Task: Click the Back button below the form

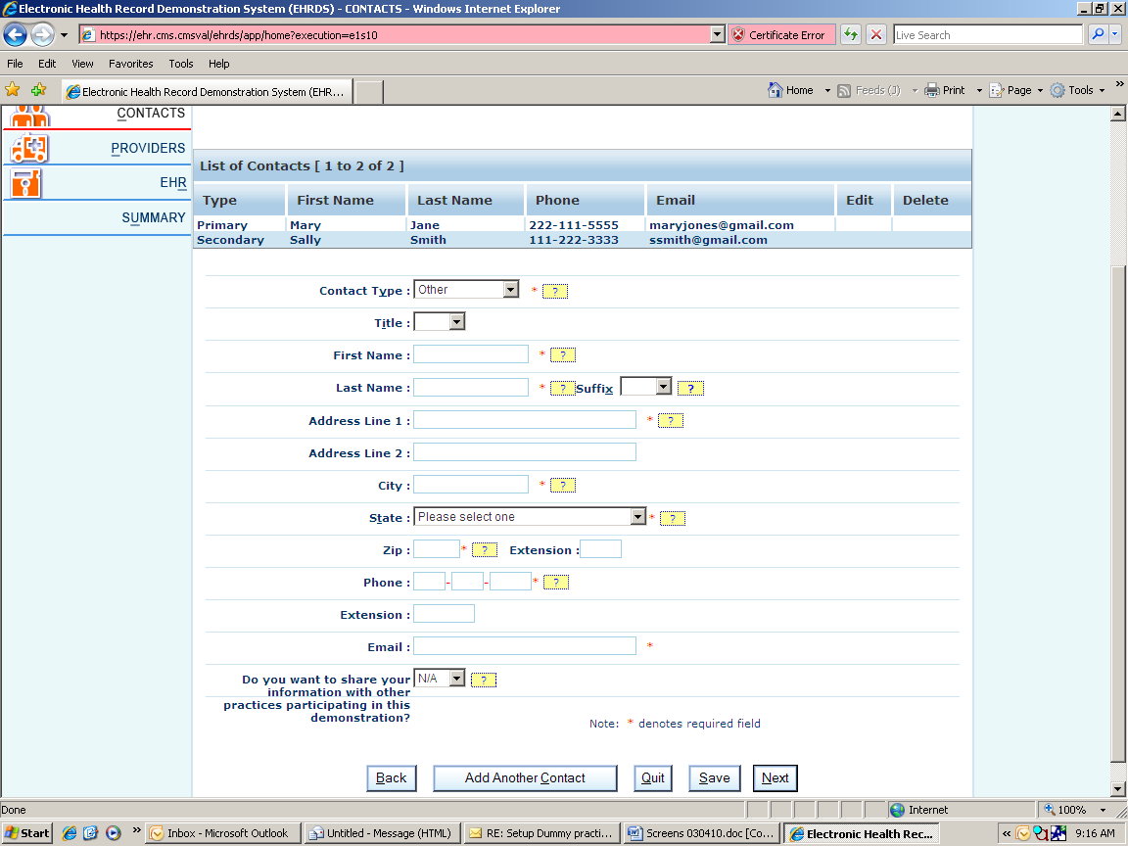Action: [392, 778]
